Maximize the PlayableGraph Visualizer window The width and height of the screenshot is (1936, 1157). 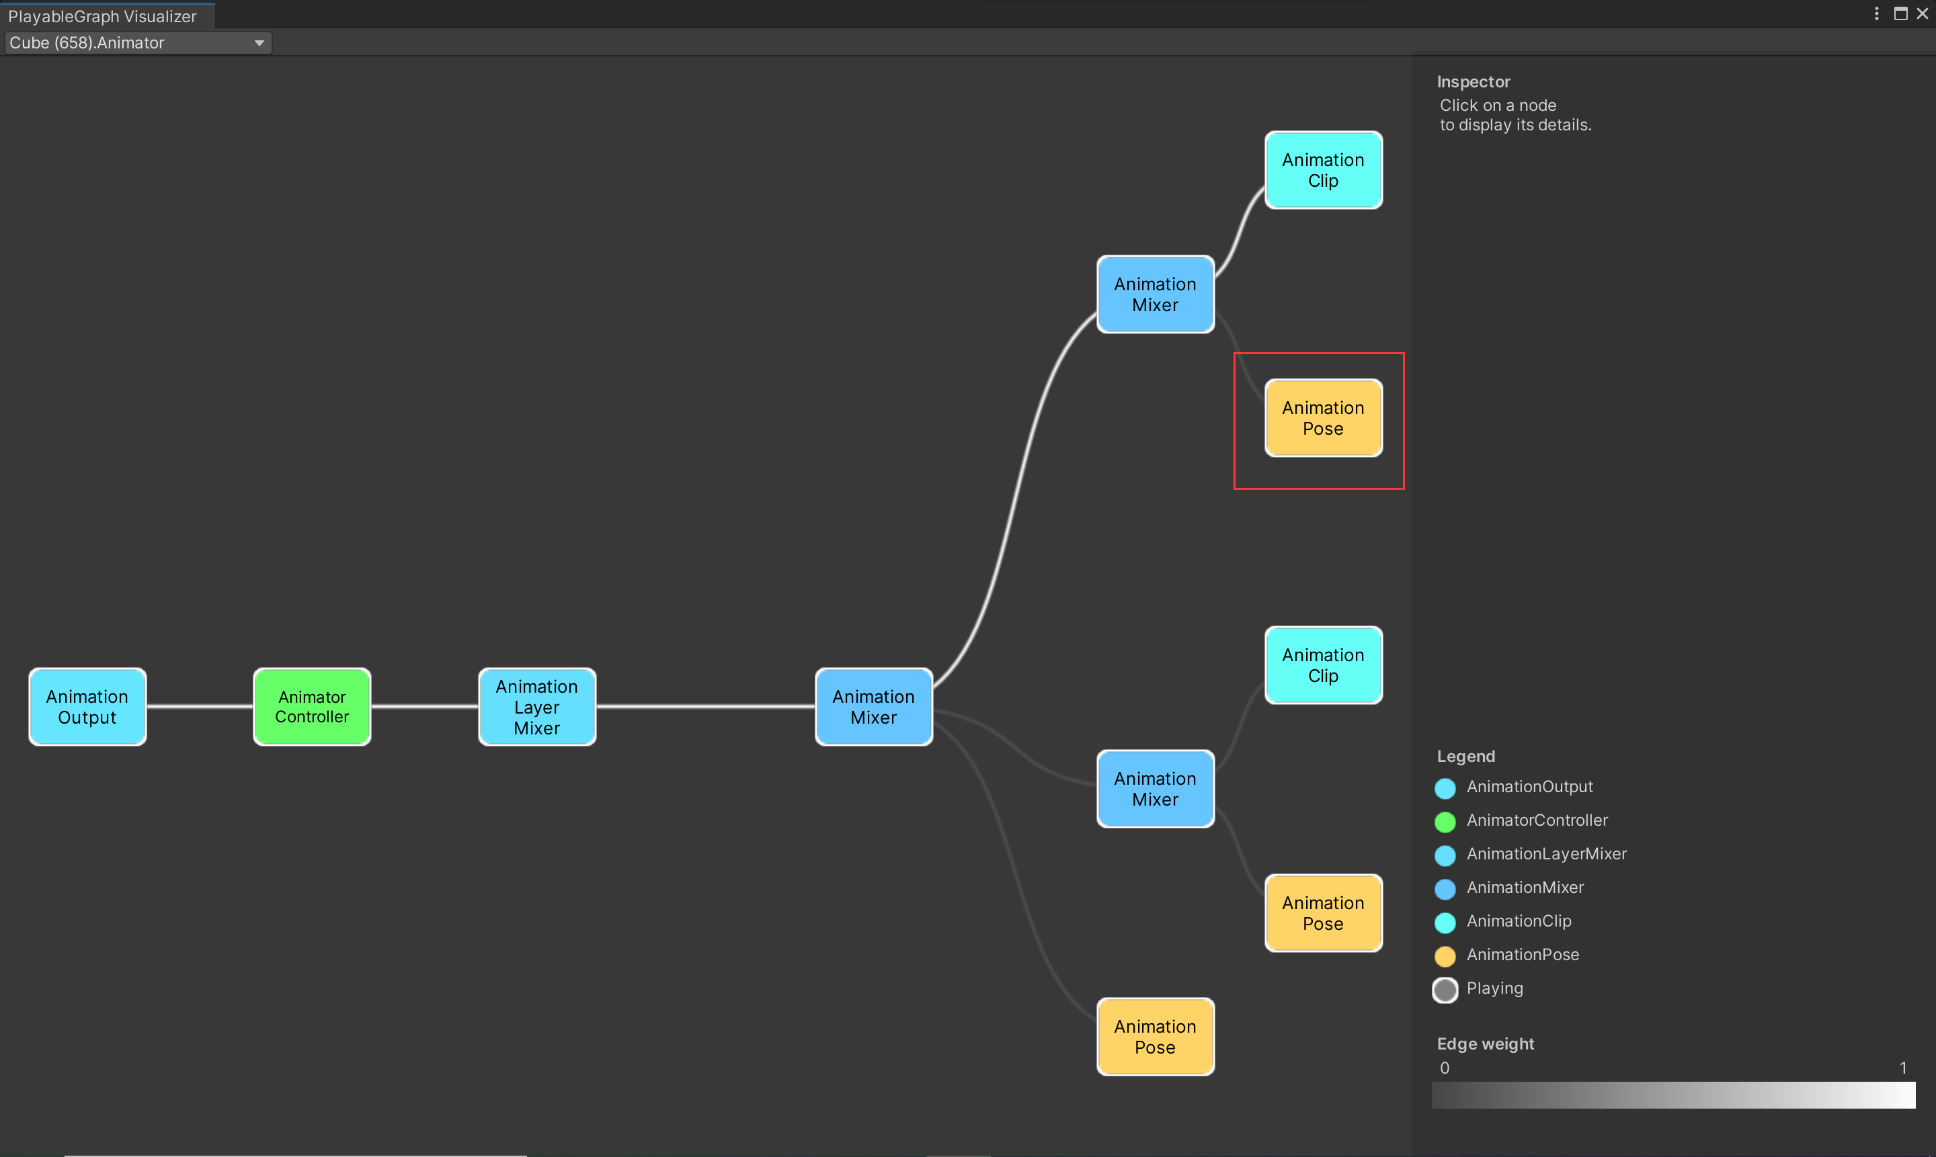click(1900, 13)
